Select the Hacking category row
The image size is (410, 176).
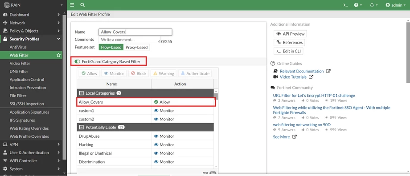click(x=145, y=145)
